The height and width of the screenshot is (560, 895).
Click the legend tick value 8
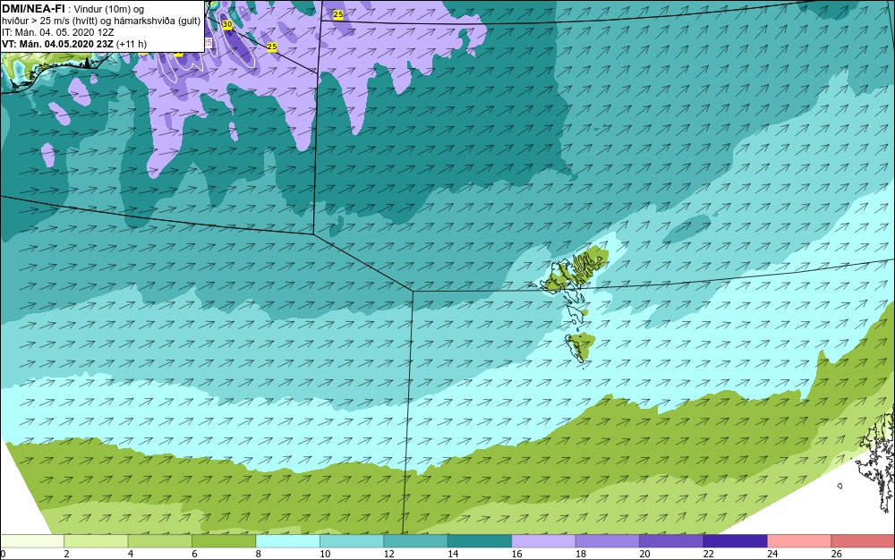(259, 554)
